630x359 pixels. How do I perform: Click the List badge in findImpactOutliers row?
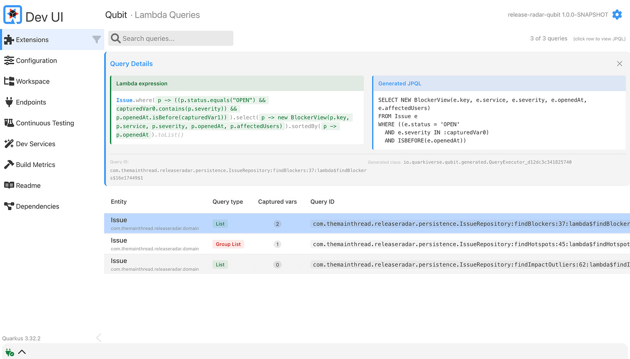(220, 265)
